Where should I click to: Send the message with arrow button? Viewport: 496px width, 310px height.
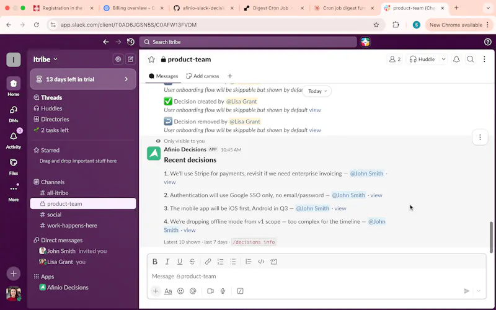(x=467, y=291)
